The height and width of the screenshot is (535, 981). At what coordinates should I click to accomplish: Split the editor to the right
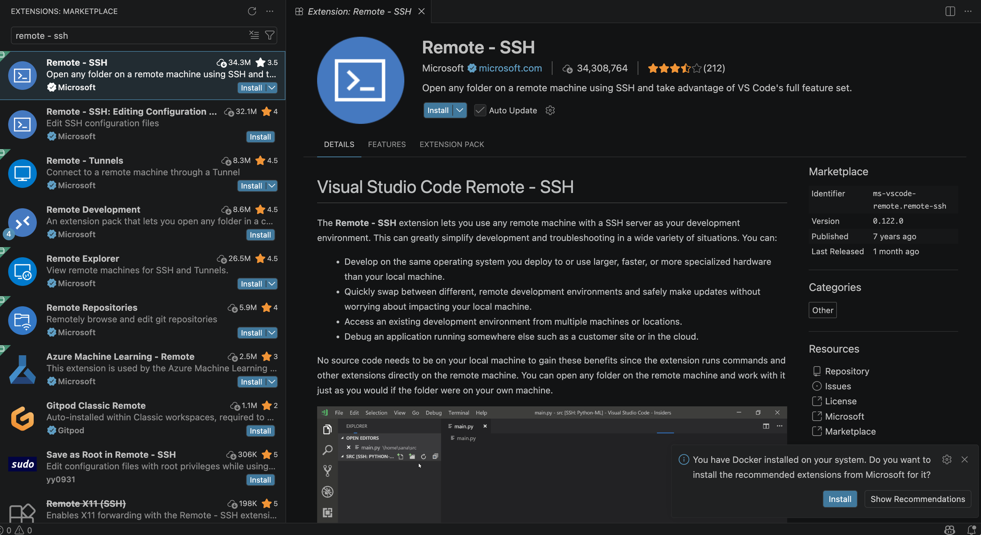(x=950, y=11)
